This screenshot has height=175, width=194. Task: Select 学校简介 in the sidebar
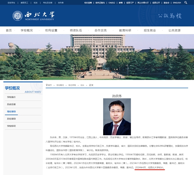pyautogui.click(x=11, y=97)
